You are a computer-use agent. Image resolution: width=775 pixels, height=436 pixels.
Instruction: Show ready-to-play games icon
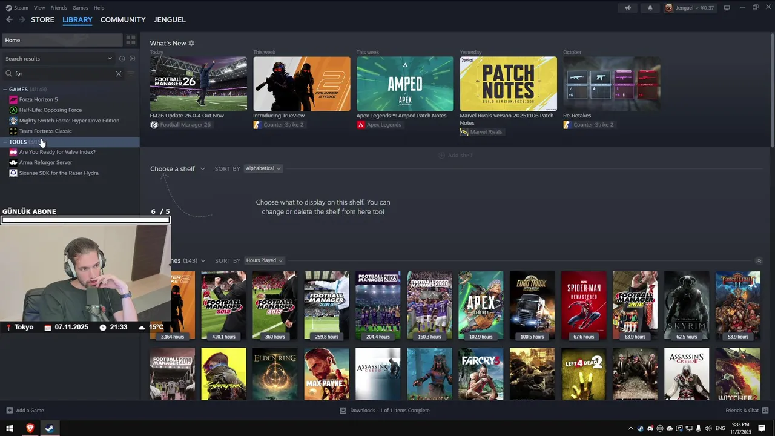pyautogui.click(x=132, y=59)
